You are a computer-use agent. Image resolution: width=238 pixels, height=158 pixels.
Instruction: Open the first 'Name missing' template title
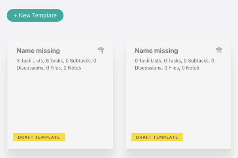click(38, 51)
